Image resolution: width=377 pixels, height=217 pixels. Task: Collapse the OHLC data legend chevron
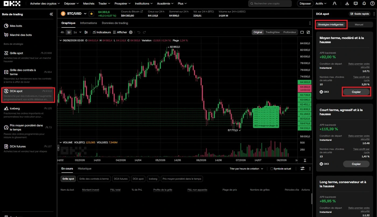(61, 41)
